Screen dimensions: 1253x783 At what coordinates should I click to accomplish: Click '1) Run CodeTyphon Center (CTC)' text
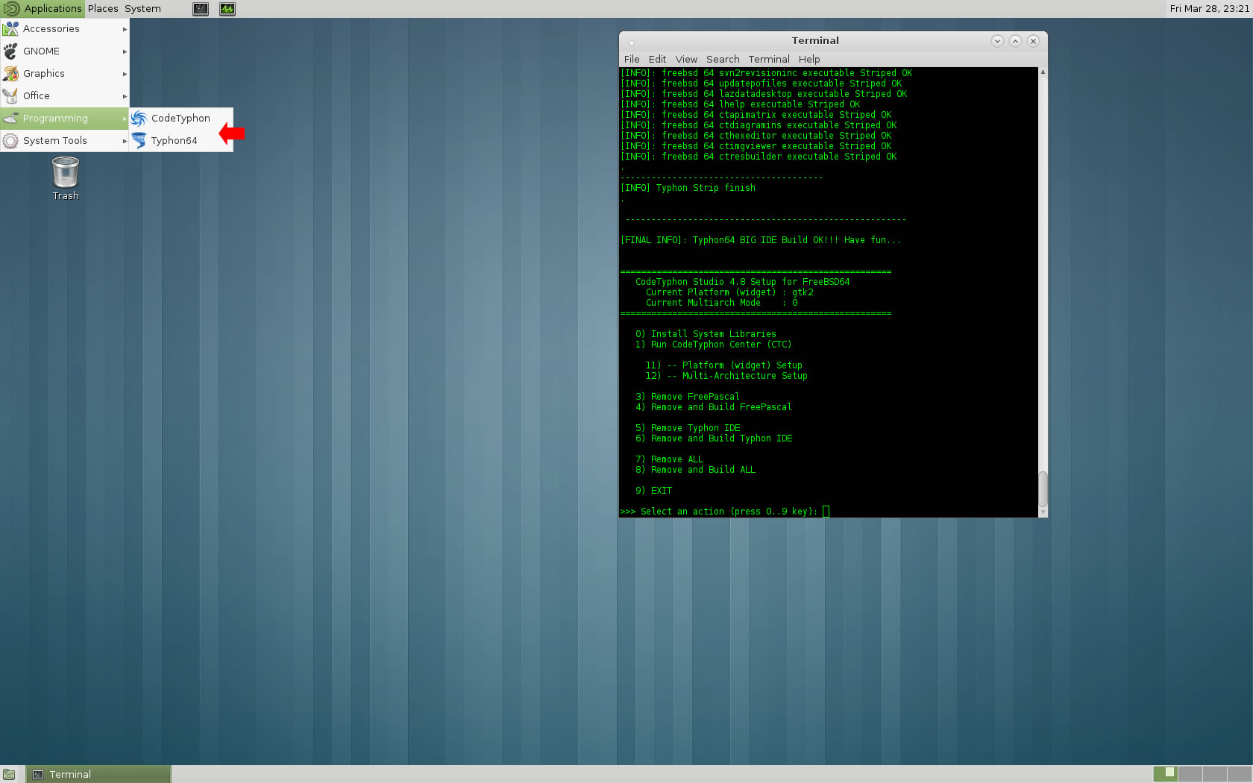(x=713, y=345)
